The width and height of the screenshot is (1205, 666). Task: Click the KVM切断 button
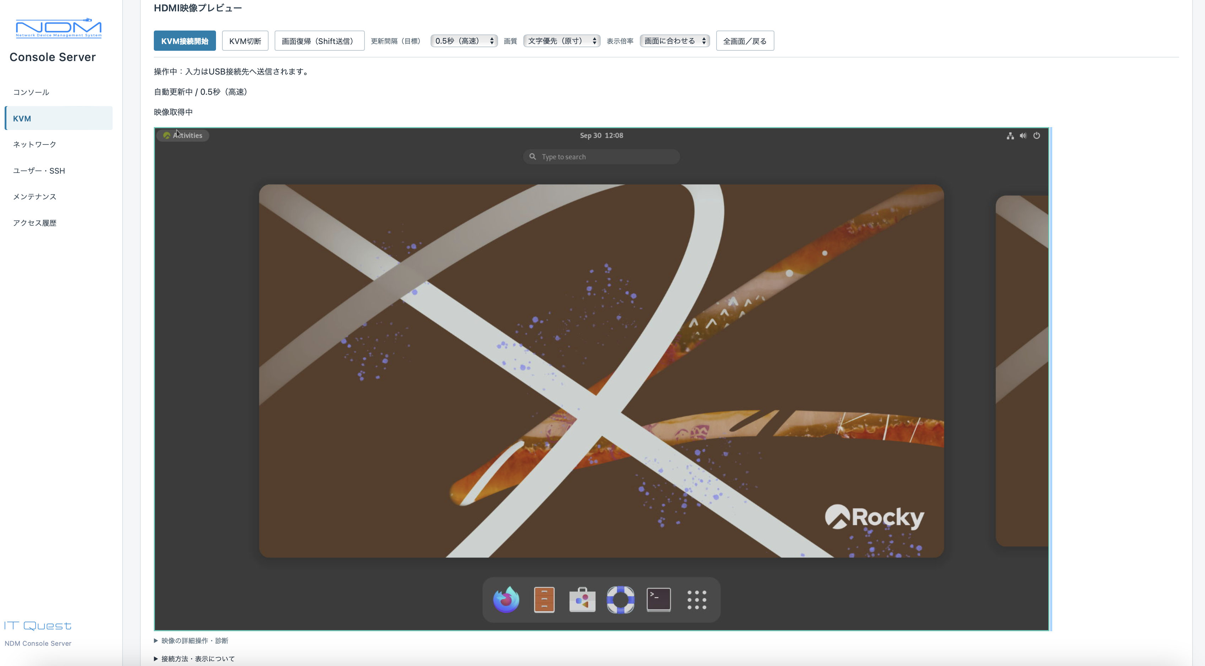click(x=245, y=41)
